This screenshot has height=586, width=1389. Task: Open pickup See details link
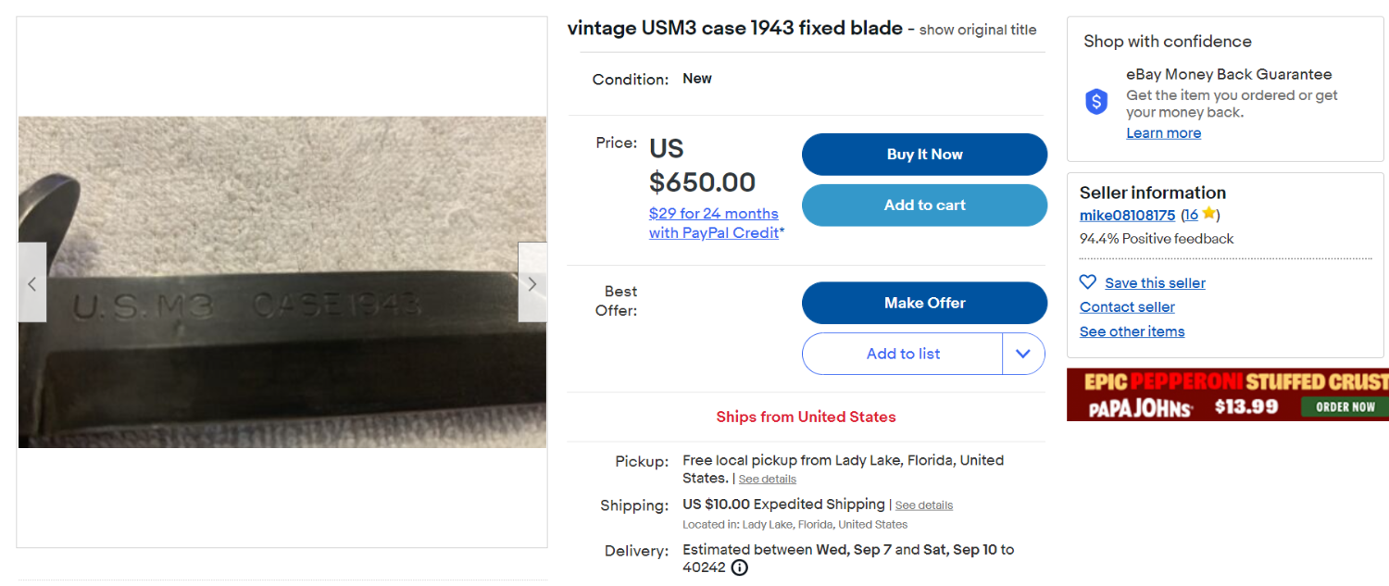(767, 479)
